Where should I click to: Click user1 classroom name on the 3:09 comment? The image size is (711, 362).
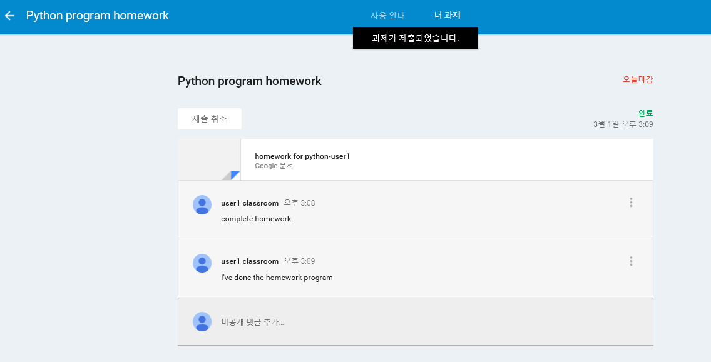pyautogui.click(x=250, y=261)
